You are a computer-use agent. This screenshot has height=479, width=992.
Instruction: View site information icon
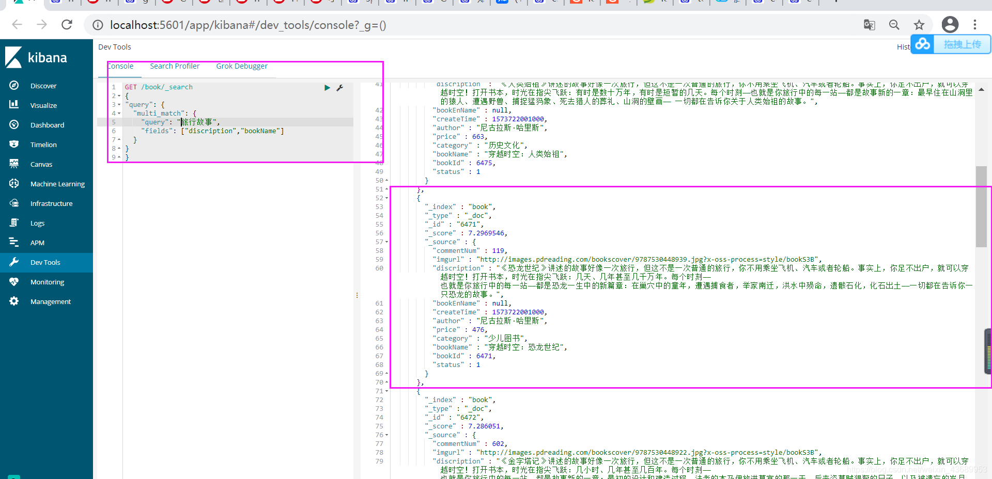(98, 25)
